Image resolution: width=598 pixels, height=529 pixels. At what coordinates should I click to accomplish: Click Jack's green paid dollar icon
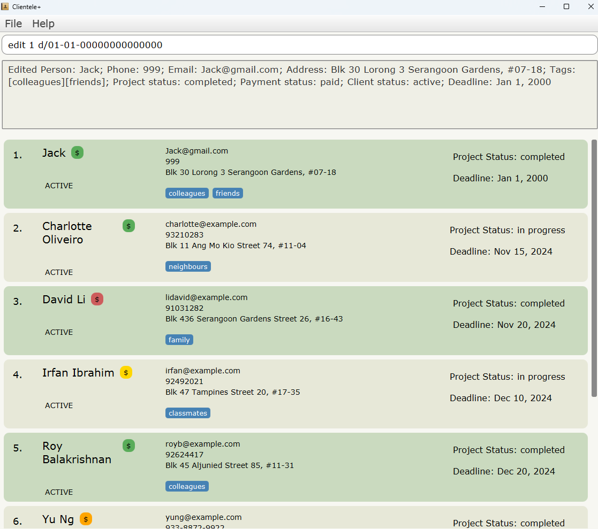78,153
